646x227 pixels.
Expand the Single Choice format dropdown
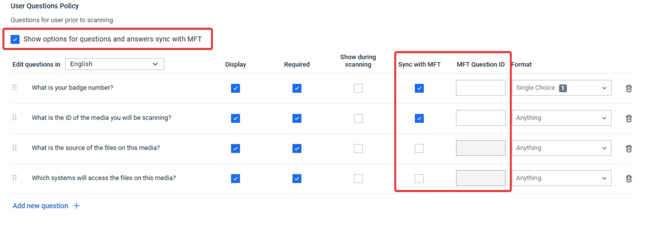[x=561, y=88]
